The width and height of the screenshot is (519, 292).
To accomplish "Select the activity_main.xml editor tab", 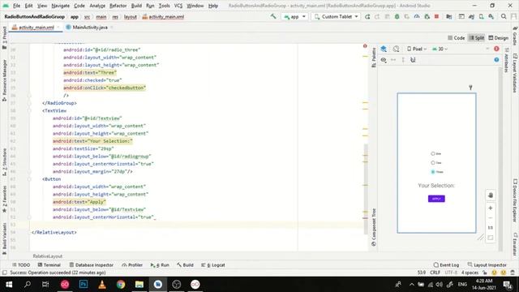I will [36, 27].
